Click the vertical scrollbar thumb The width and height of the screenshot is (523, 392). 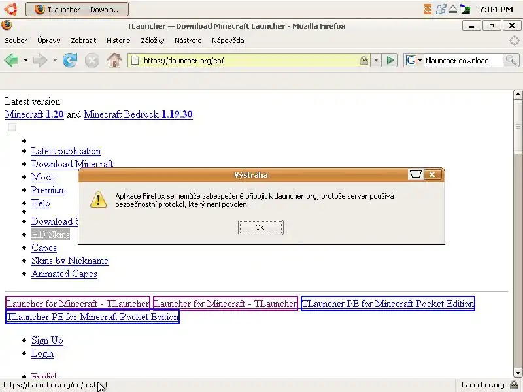point(518,127)
